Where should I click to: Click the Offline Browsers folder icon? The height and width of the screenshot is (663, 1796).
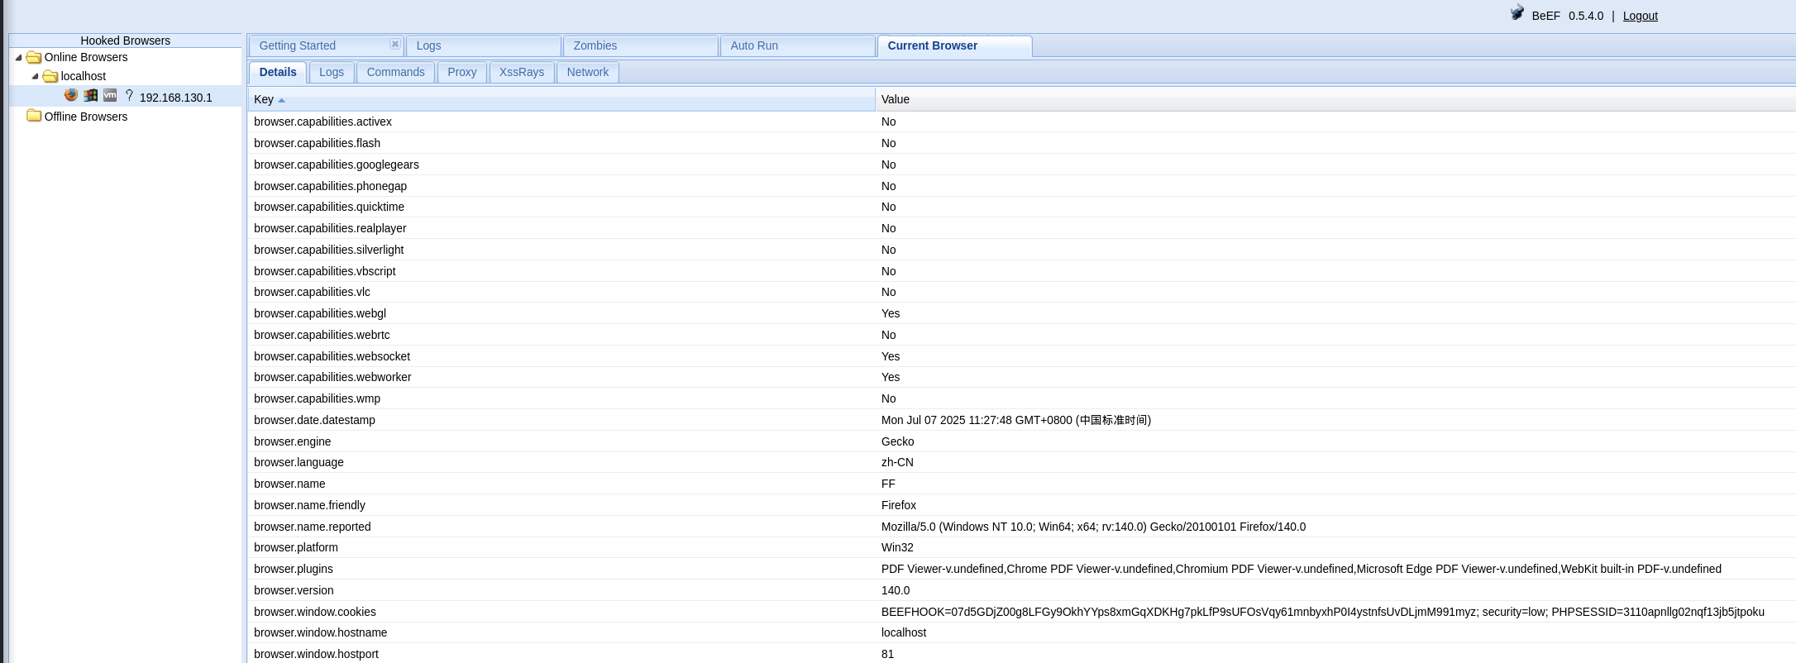[x=34, y=116]
